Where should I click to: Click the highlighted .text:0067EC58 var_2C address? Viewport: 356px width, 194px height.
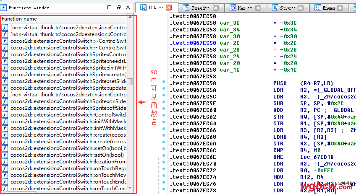tap(193, 43)
